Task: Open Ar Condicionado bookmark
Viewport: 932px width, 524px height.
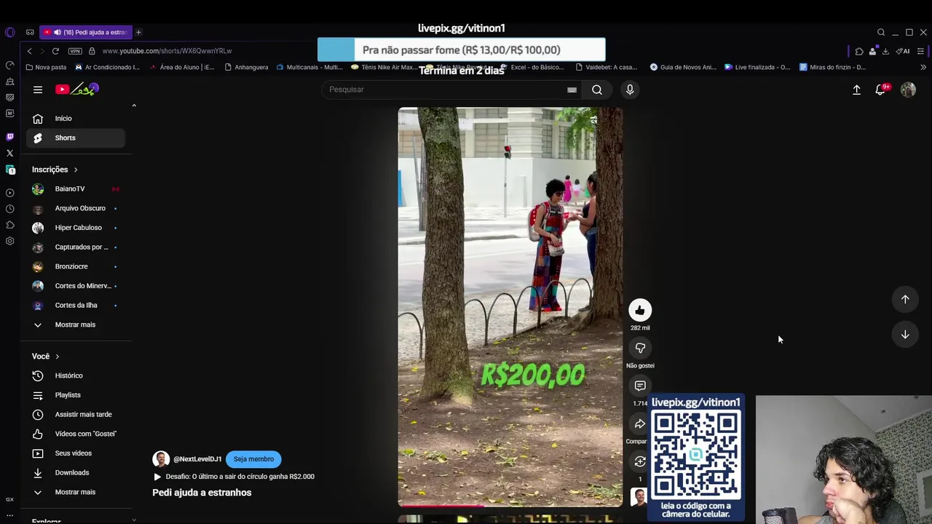Action: tap(107, 67)
